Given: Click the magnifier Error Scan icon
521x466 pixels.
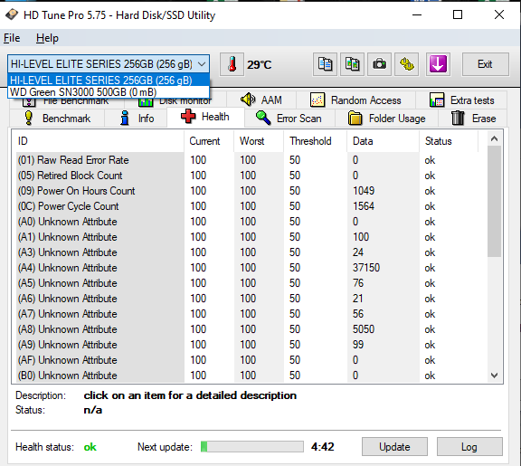Looking at the screenshot, I should pyautogui.click(x=263, y=118).
